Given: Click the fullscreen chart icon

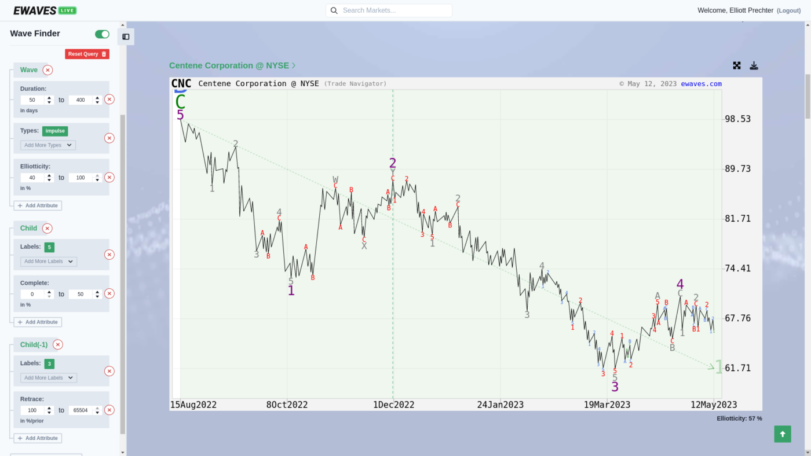Looking at the screenshot, I should pyautogui.click(x=737, y=65).
